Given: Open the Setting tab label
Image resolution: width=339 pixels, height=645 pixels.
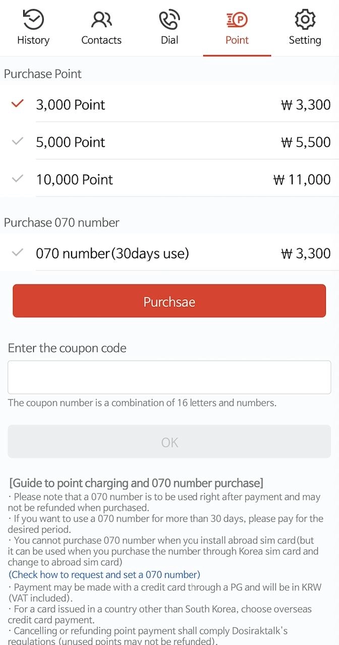Looking at the screenshot, I should click(x=305, y=40).
